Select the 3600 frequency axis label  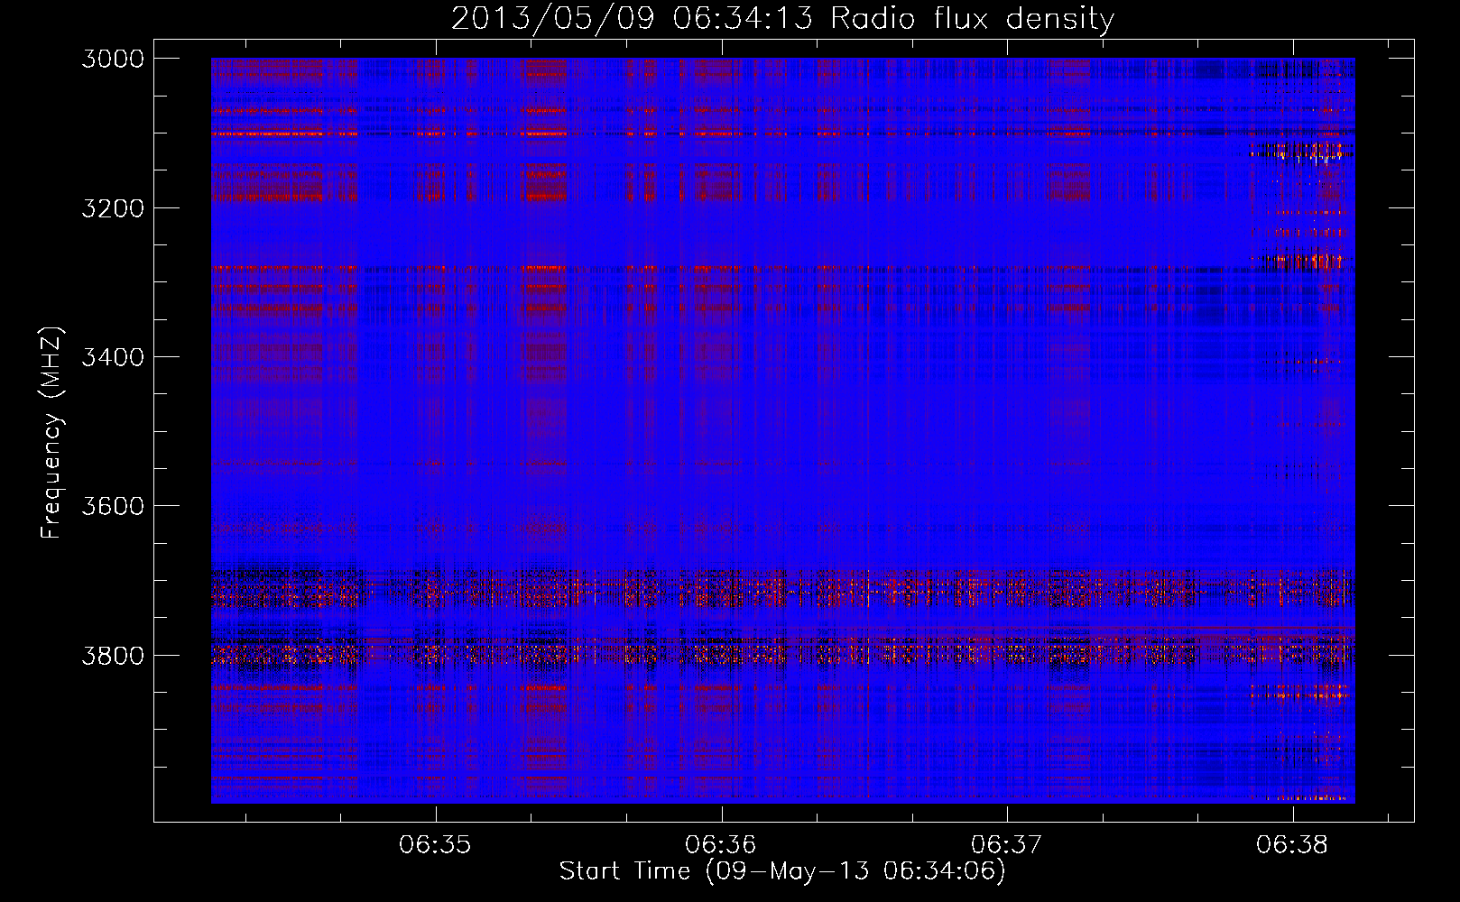(113, 506)
